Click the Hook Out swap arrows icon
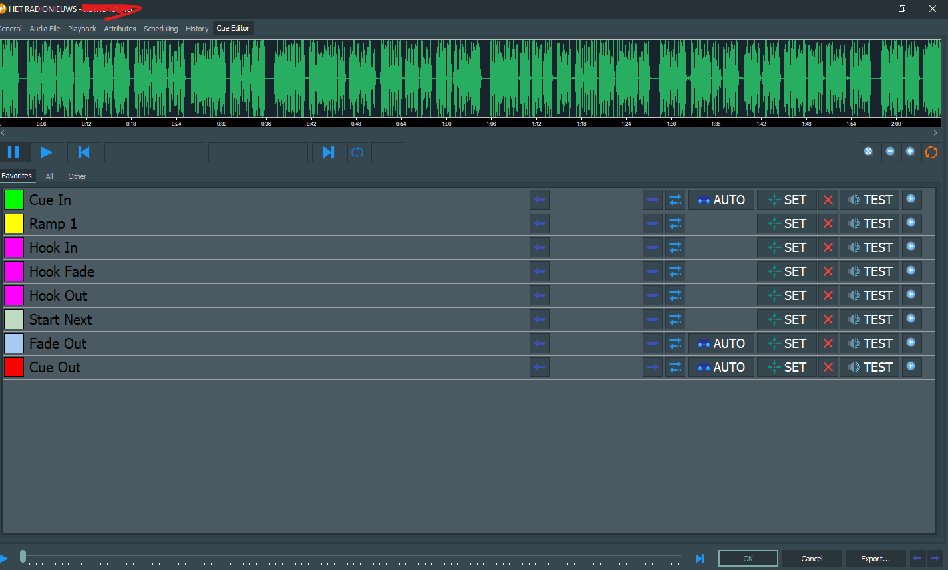This screenshot has width=948, height=570. click(675, 295)
